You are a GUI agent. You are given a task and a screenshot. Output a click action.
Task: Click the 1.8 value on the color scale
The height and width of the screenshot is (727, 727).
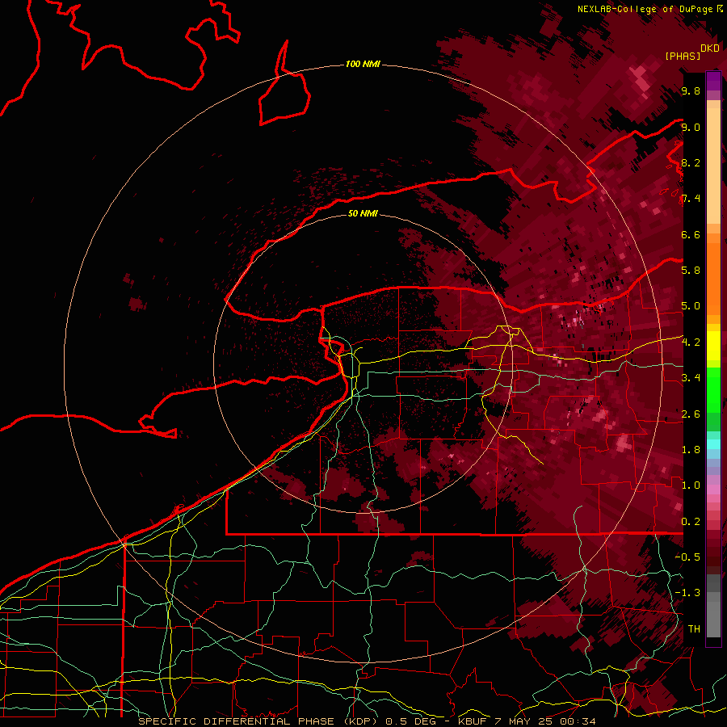pos(691,450)
